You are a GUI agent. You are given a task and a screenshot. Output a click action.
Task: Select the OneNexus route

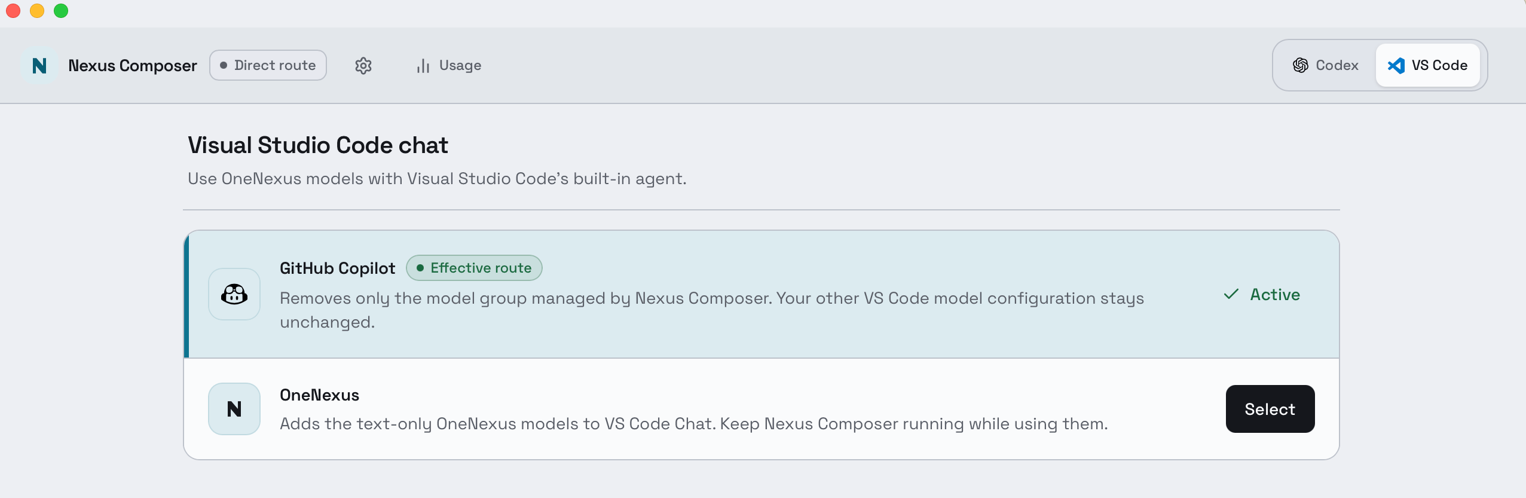1270,409
